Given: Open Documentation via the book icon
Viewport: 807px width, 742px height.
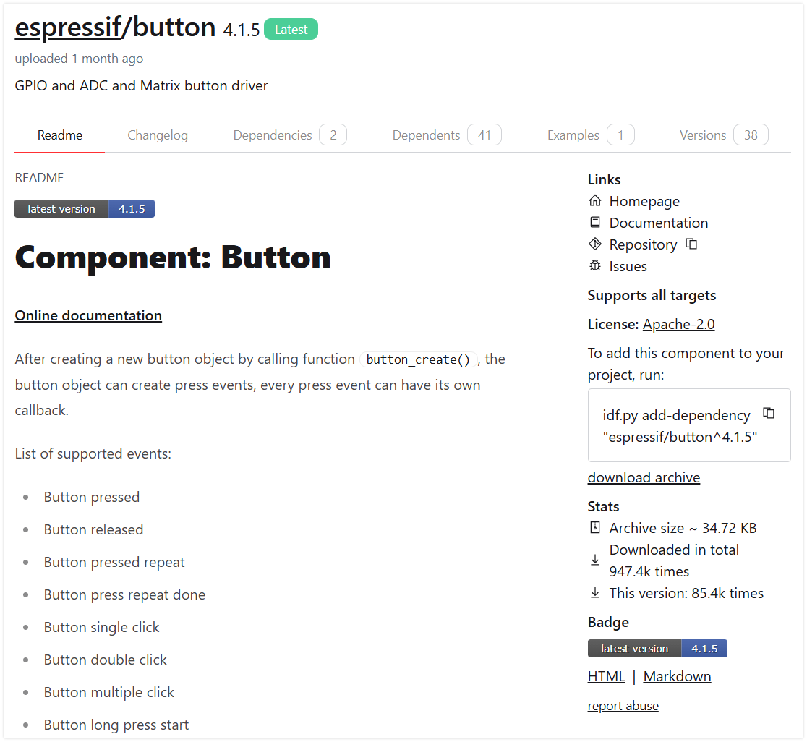Looking at the screenshot, I should pos(594,222).
